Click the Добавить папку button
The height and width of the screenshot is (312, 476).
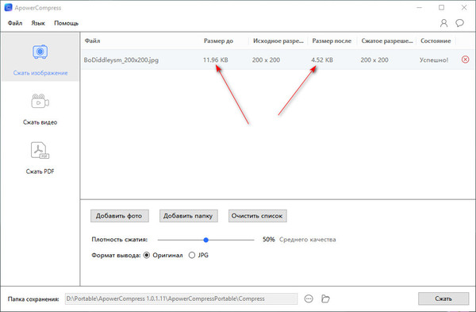tap(188, 216)
